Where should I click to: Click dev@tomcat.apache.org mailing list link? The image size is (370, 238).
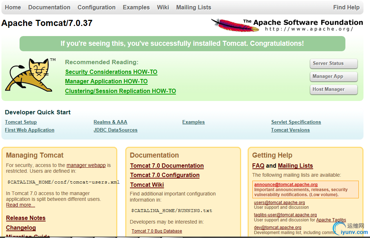click(x=277, y=228)
